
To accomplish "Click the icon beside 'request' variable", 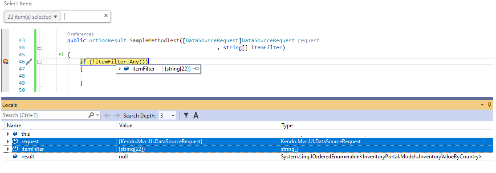I will coord(15,142).
